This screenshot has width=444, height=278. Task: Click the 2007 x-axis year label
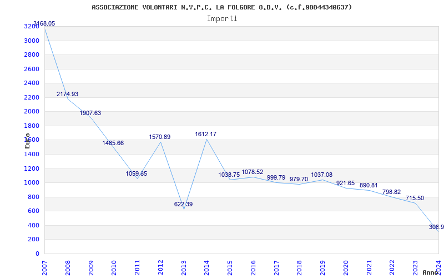(44, 267)
